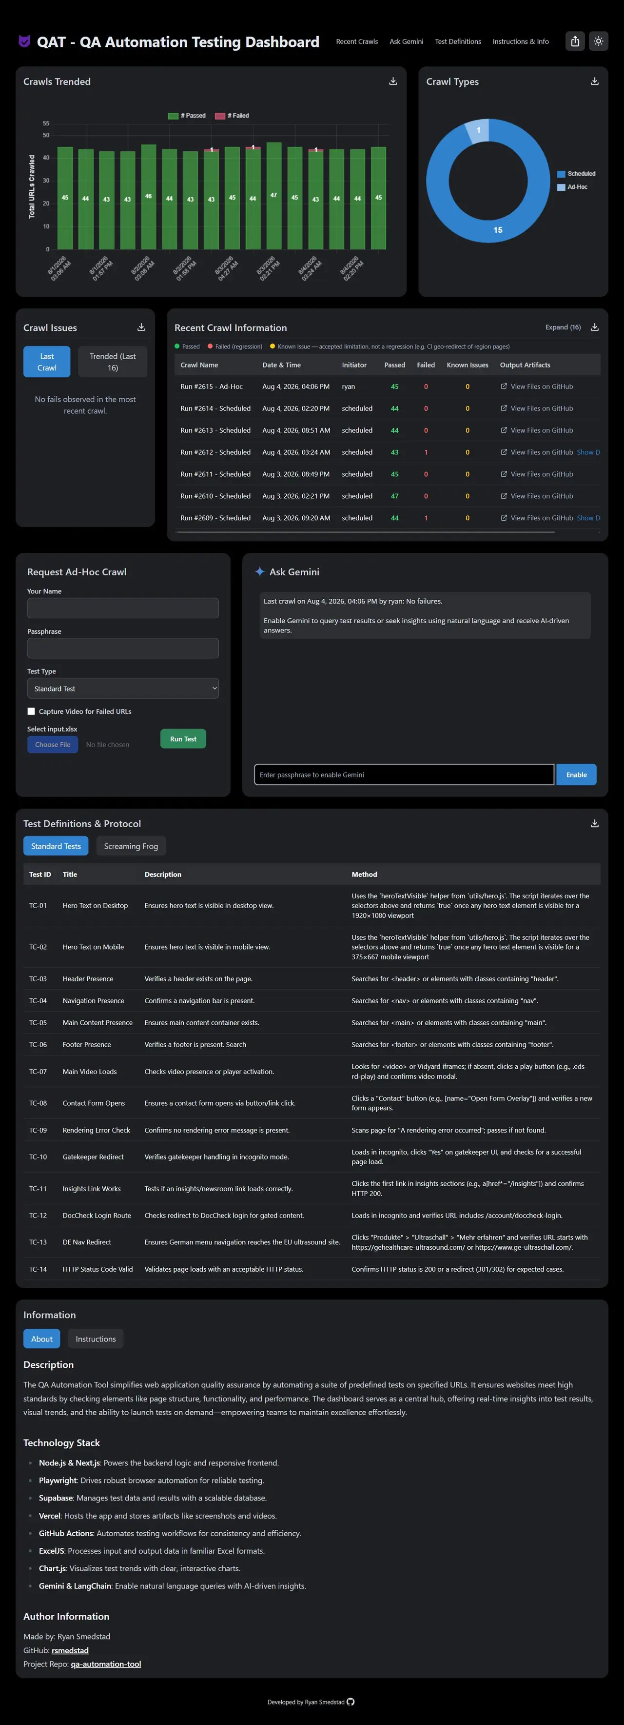Download the Crawl Types chart

pos(595,81)
